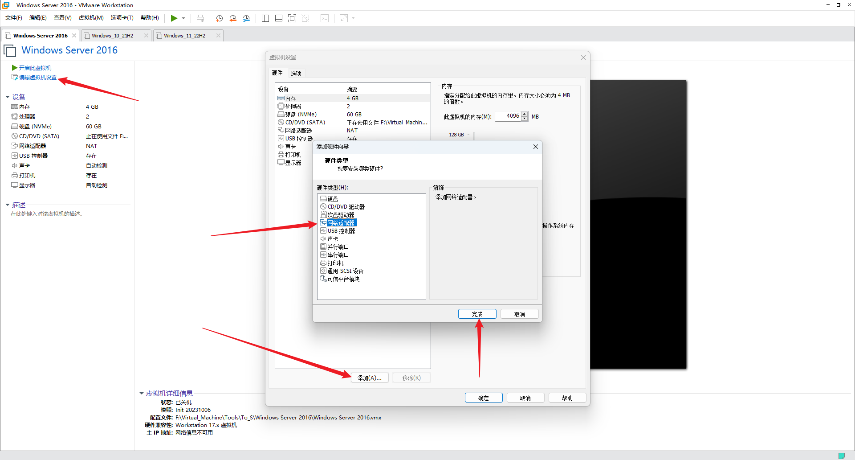Click the 确定 button in VM settings
Image resolution: width=855 pixels, height=460 pixels.
484,398
